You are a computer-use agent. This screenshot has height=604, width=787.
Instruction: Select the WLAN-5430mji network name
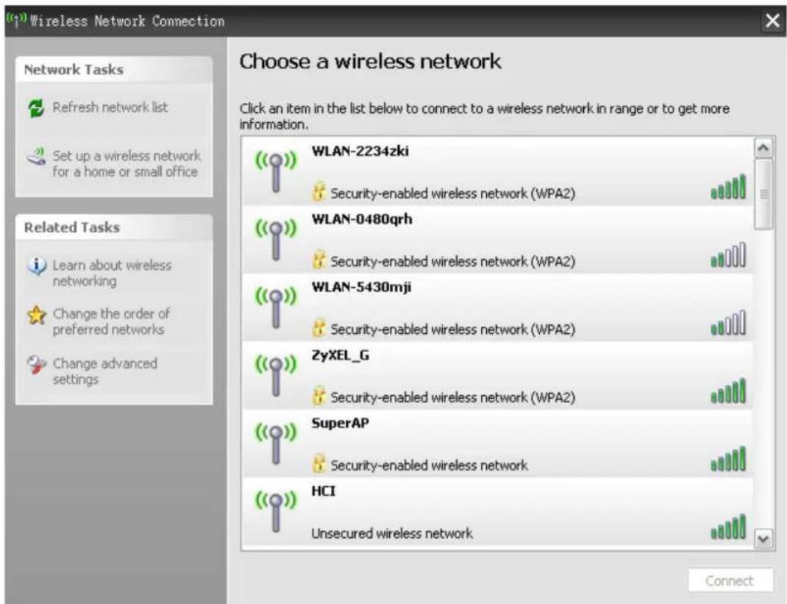pos(361,288)
